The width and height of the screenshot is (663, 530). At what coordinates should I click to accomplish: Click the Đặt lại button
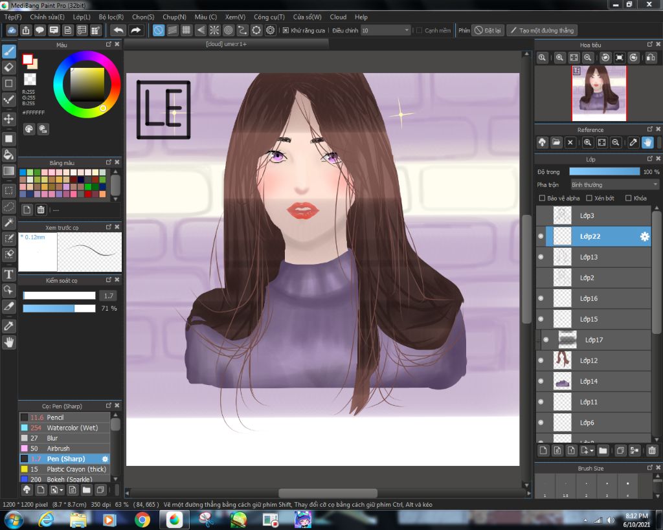[x=488, y=30]
